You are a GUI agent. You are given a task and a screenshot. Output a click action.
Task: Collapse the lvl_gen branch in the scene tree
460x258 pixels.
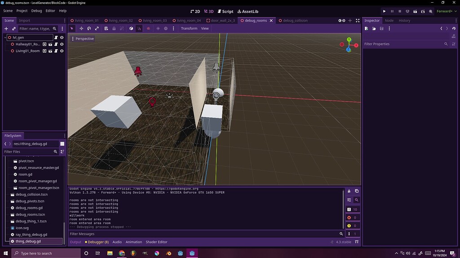(5, 38)
